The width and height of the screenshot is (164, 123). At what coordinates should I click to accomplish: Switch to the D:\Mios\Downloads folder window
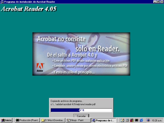(x=52, y=120)
